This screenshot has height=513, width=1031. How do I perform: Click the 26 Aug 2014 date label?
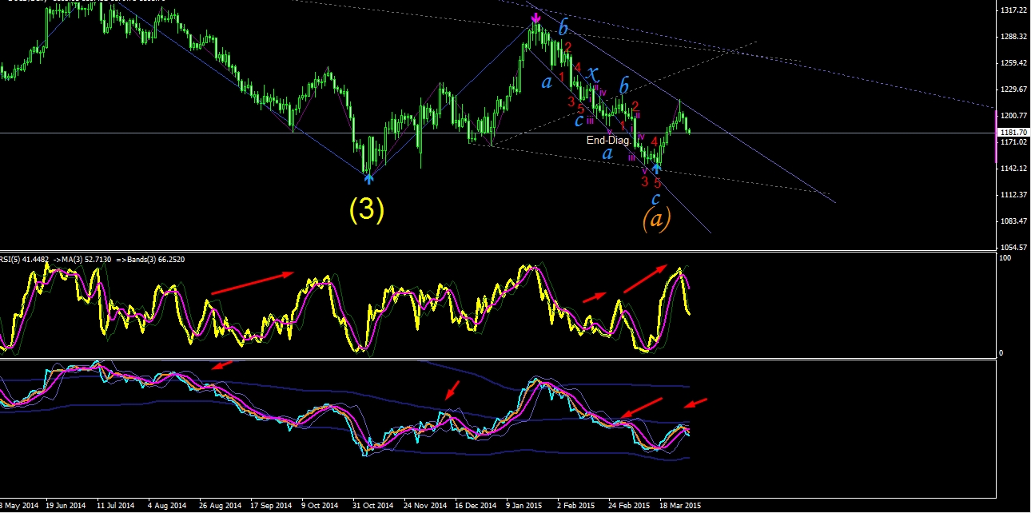(221, 506)
